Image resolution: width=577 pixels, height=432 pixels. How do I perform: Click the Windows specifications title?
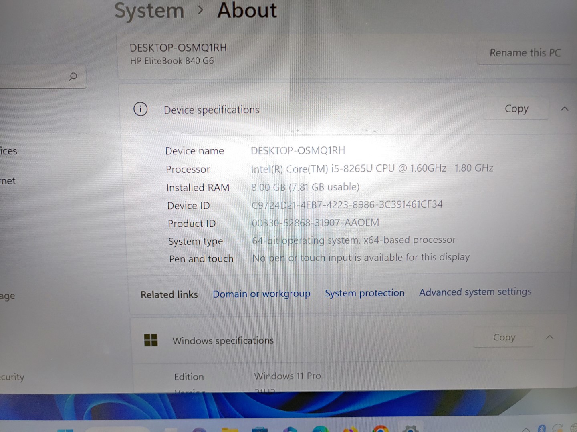(223, 341)
